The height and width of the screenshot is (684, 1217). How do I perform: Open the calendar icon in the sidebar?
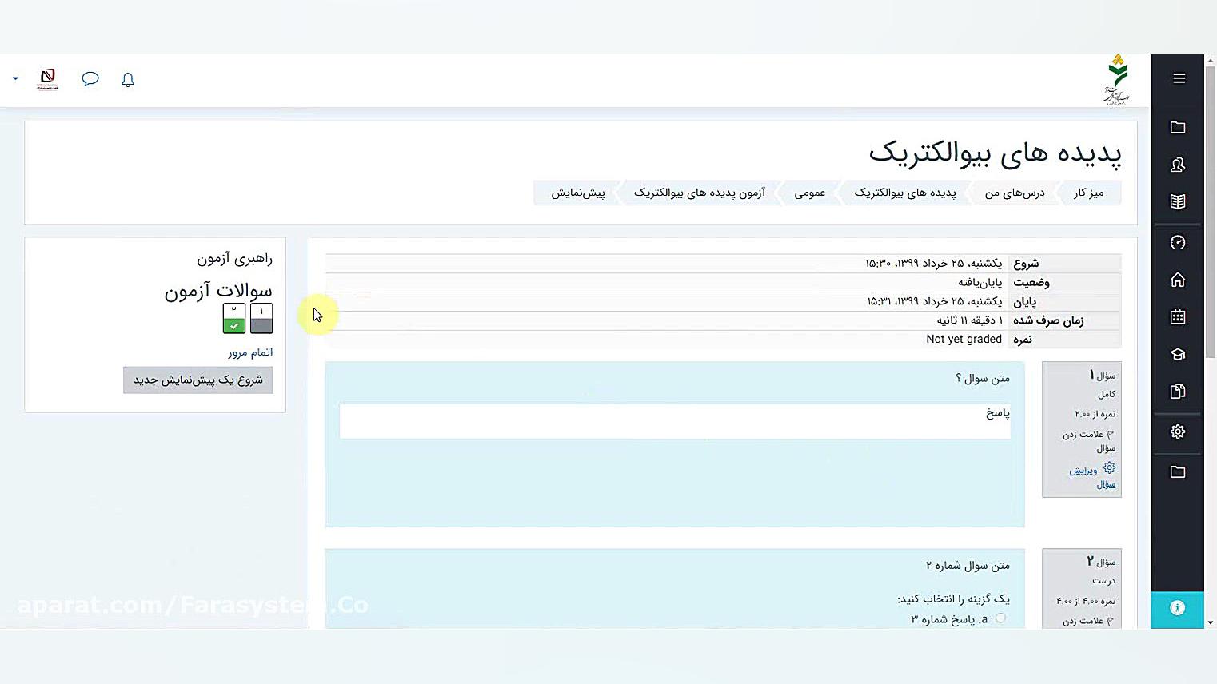pyautogui.click(x=1177, y=316)
